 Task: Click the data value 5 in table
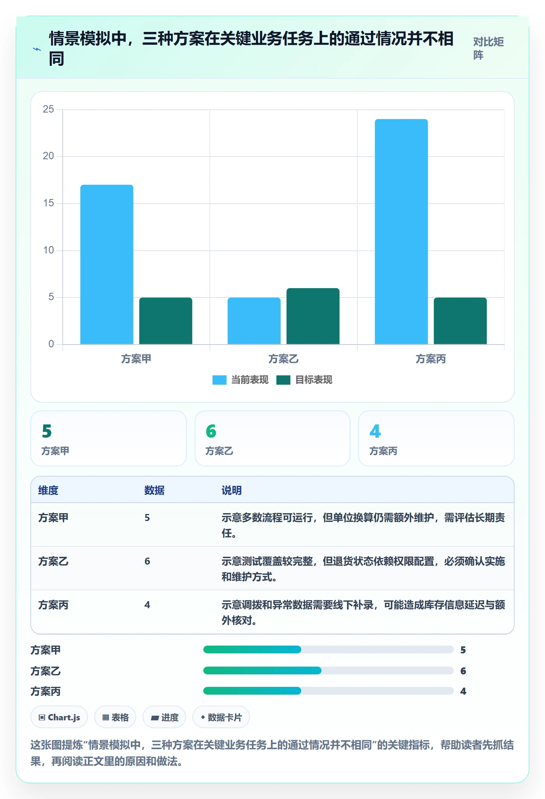147,517
